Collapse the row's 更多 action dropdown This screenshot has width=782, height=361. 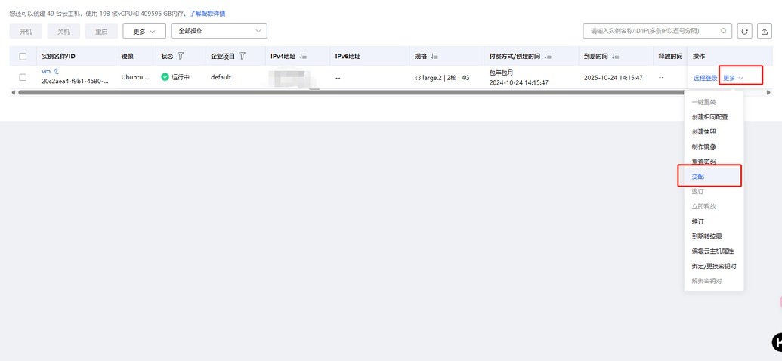pyautogui.click(x=733, y=78)
